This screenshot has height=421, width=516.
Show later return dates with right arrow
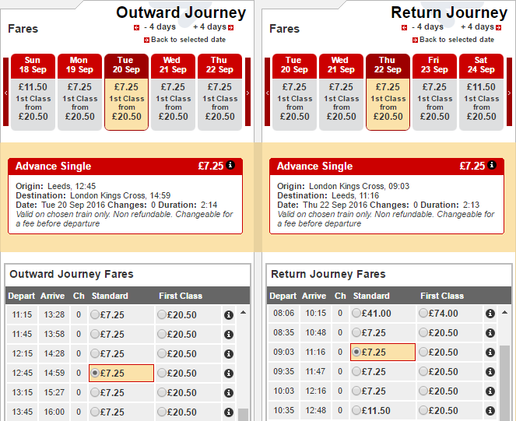click(509, 92)
